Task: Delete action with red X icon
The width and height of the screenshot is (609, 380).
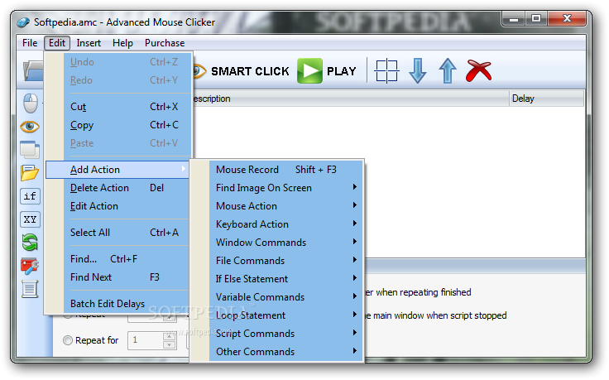Action: click(479, 70)
